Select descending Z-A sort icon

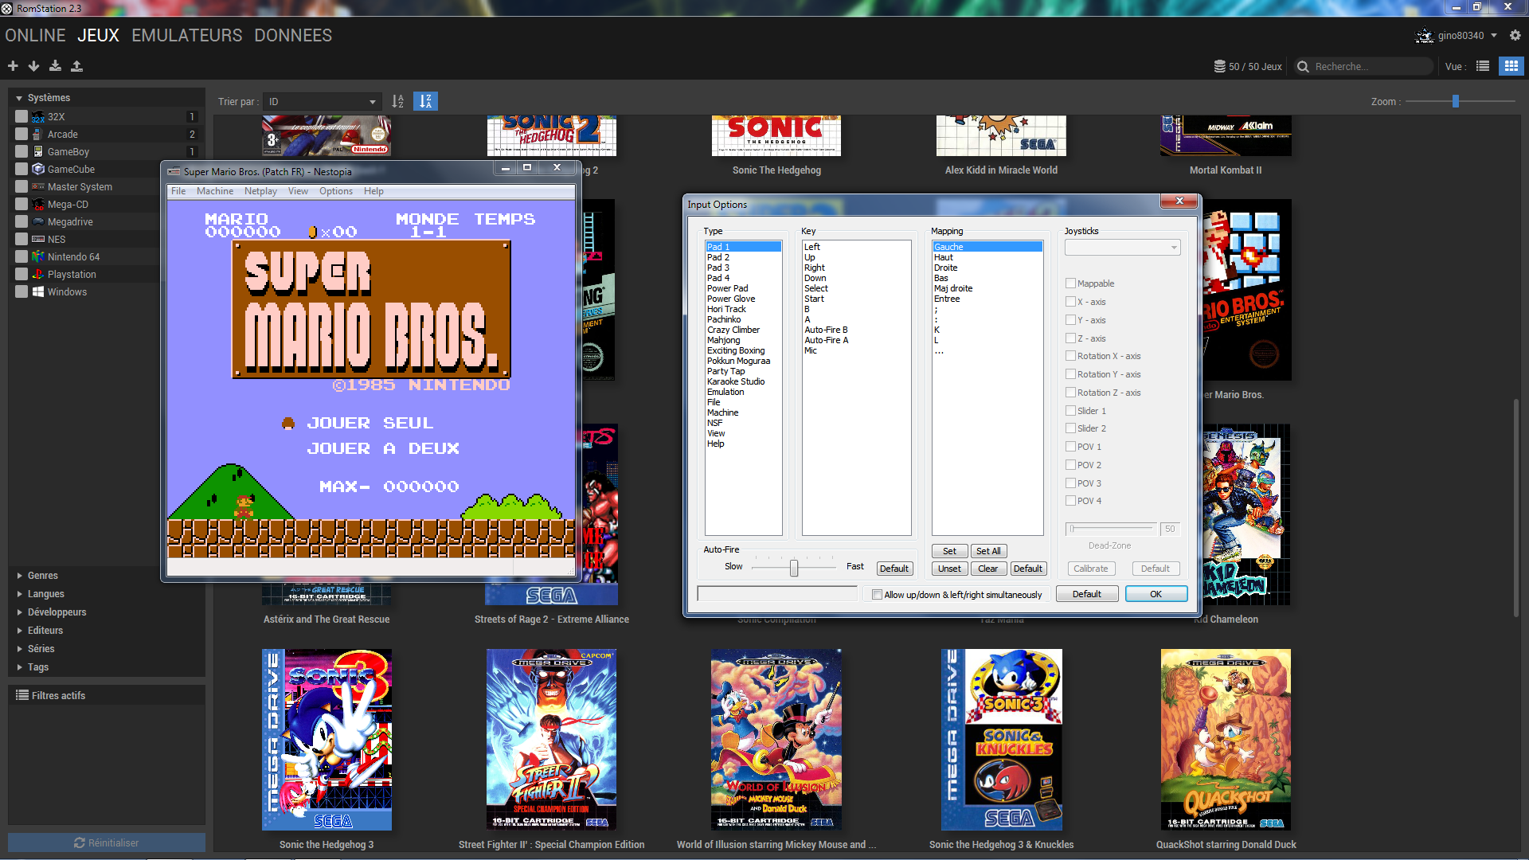(x=425, y=101)
